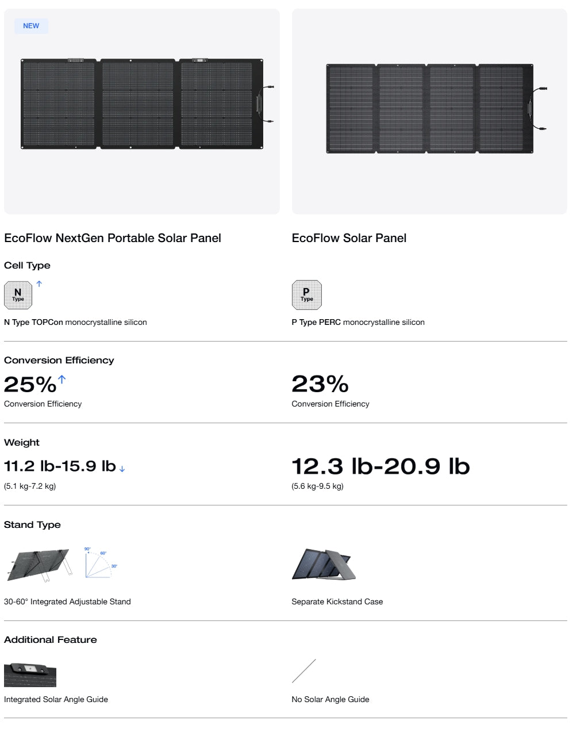Click the Separate Kickstand Case image
This screenshot has height=732, width=573.
324,564
